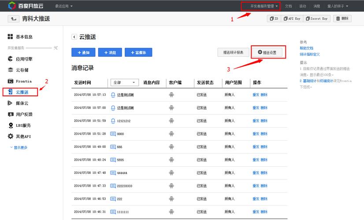Open Frontia in the sidebar
The image size is (364, 220).
[x=20, y=81]
